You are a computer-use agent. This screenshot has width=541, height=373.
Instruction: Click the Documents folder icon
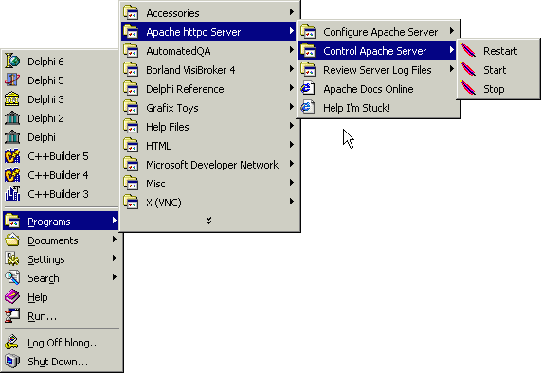click(x=12, y=240)
